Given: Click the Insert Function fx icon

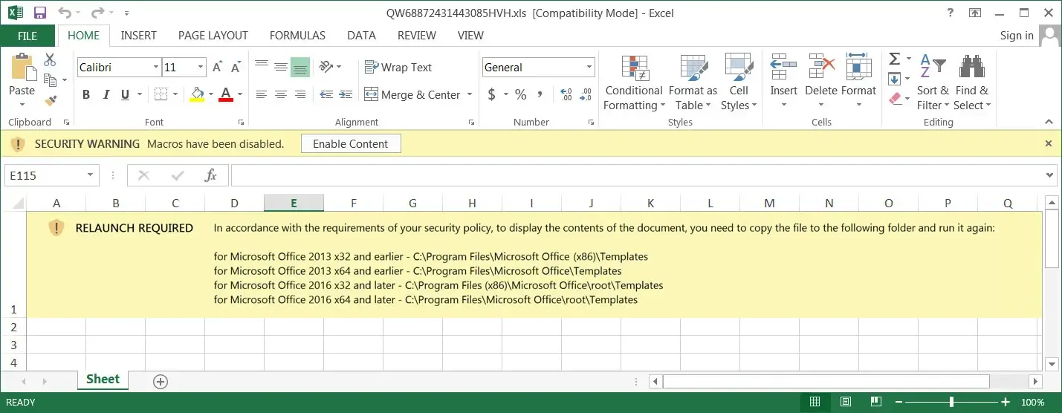Looking at the screenshot, I should pyautogui.click(x=210, y=175).
